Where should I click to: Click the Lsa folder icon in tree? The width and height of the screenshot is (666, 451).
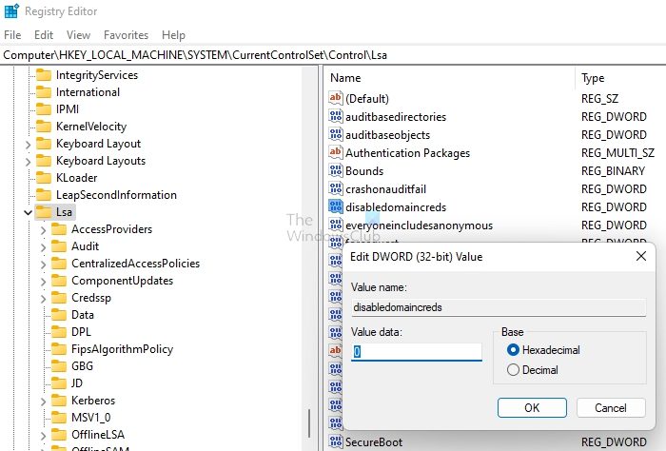(x=44, y=212)
